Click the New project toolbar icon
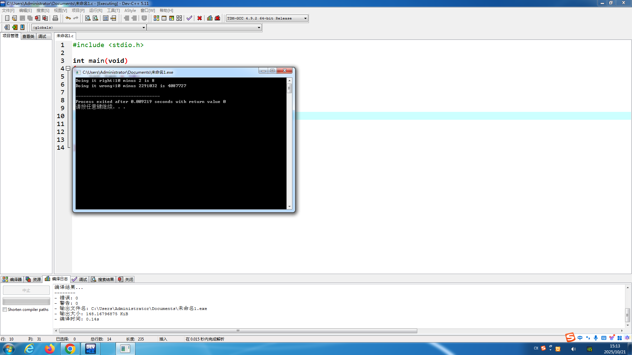The height and width of the screenshot is (355, 632). tap(7, 27)
